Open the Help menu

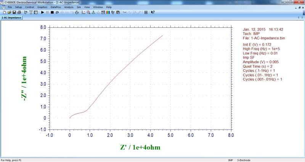click(x=109, y=7)
